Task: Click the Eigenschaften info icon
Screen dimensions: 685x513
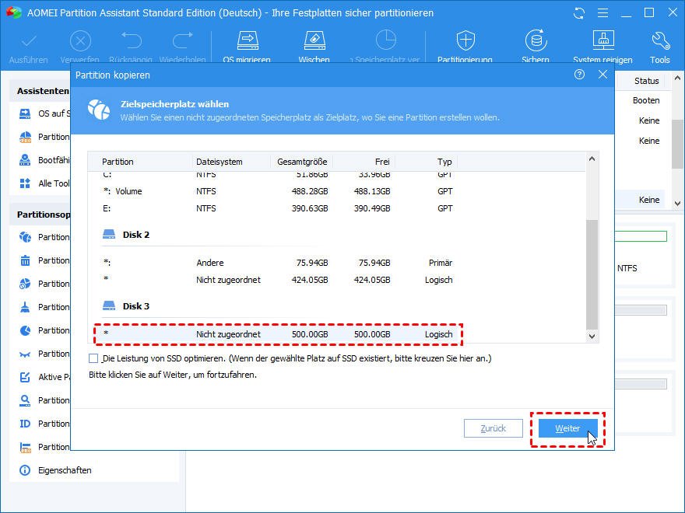Action: 25,470
